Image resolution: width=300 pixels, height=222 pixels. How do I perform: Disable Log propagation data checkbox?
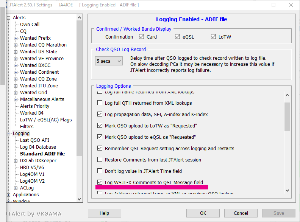click(x=100, y=114)
